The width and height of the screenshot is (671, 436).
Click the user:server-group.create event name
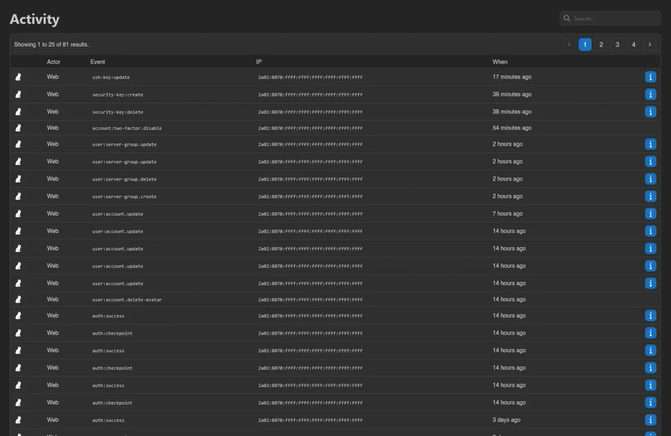(x=125, y=197)
